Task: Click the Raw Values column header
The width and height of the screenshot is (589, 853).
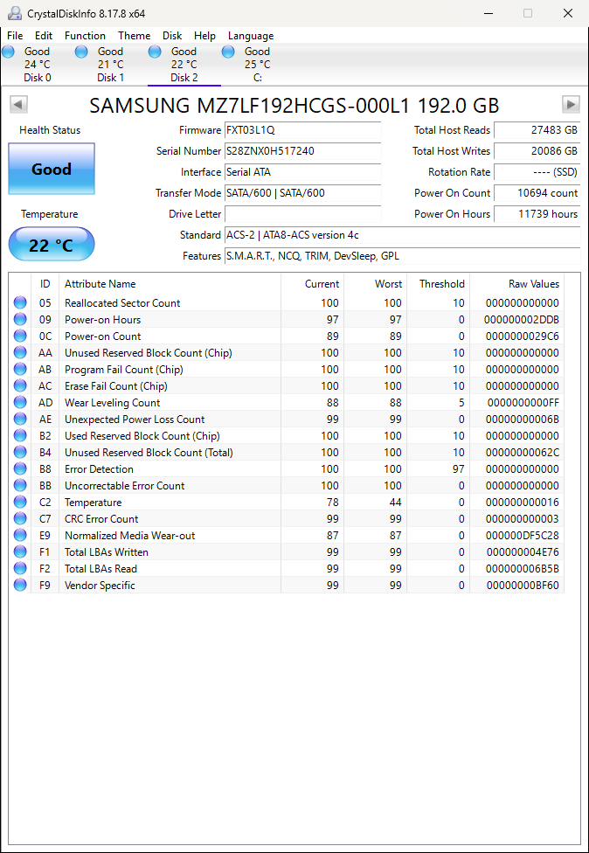Action: tap(533, 284)
